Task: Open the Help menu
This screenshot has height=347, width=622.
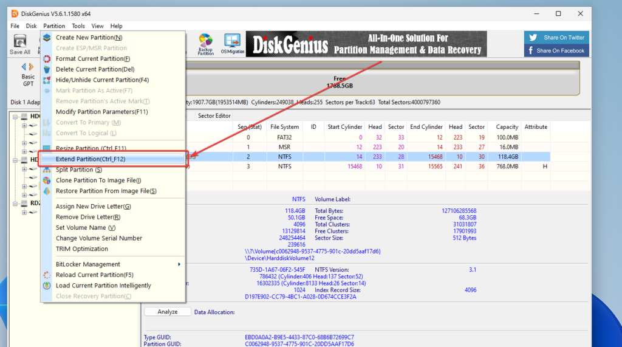Action: (116, 26)
